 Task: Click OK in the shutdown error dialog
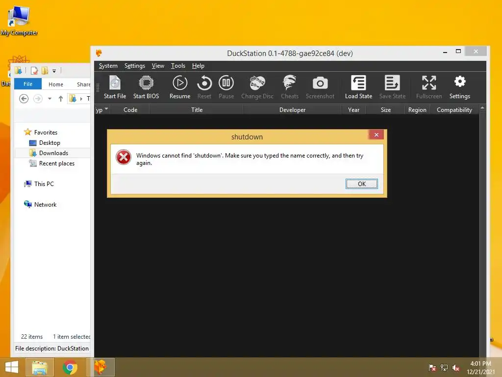362,184
